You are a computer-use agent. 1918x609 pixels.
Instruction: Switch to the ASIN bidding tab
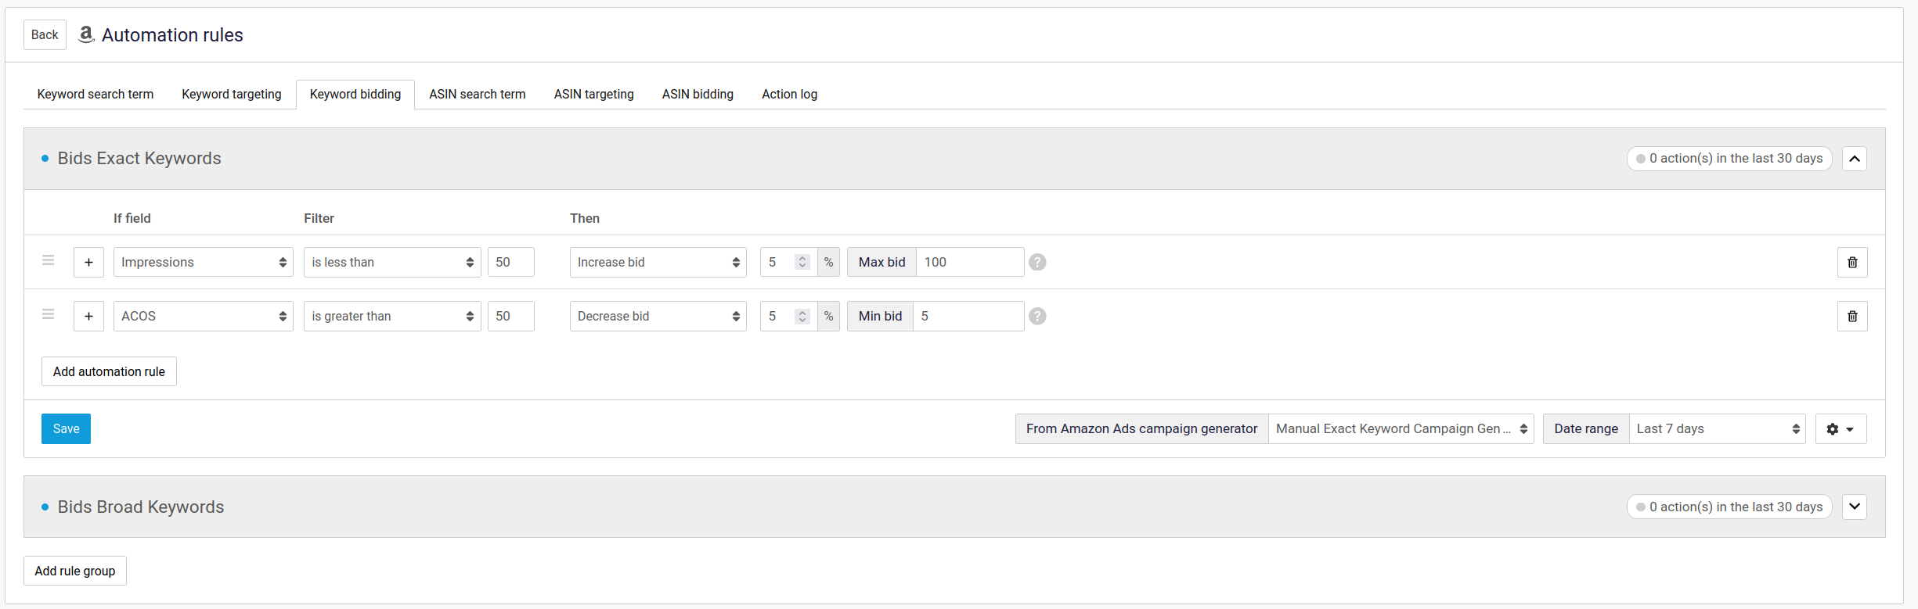698,95
